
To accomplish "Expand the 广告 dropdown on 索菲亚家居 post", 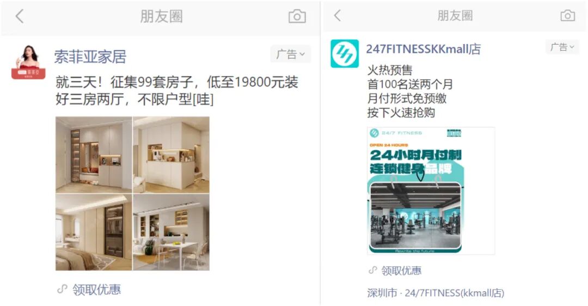I will (x=291, y=54).
